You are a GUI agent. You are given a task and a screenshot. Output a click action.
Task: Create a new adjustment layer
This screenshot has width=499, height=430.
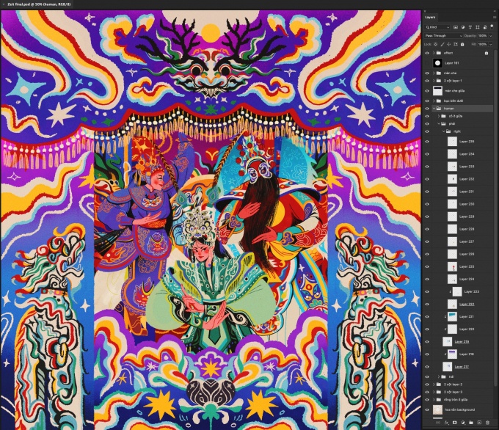click(462, 423)
